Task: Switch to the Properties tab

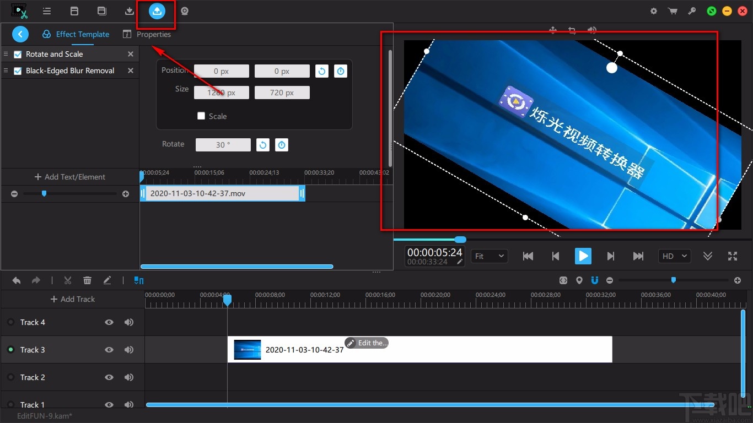Action: coord(147,34)
